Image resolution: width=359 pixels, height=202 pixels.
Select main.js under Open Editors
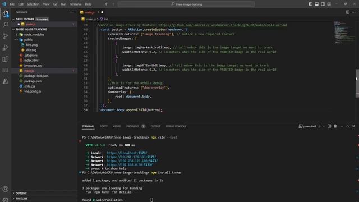(31, 24)
